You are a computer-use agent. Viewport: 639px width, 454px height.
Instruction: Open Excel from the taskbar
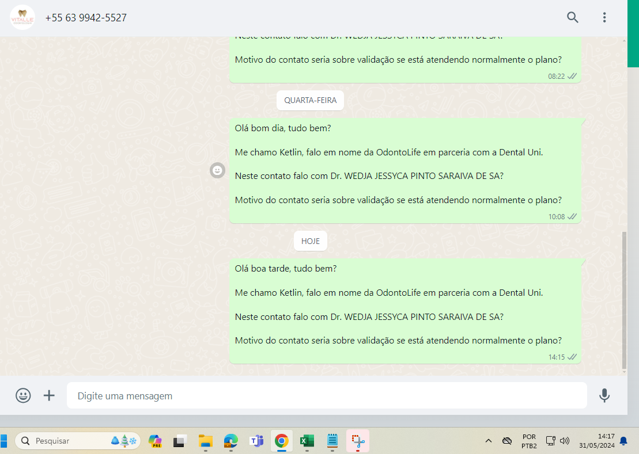[x=307, y=441]
